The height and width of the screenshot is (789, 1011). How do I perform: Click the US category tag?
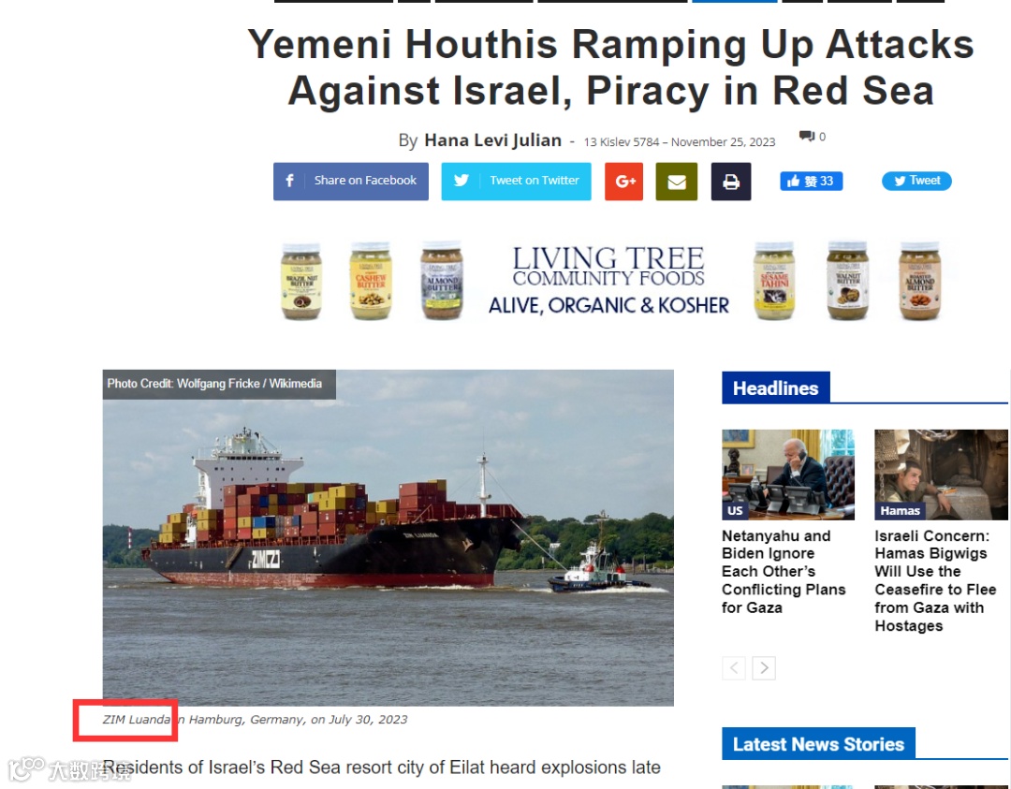[735, 510]
